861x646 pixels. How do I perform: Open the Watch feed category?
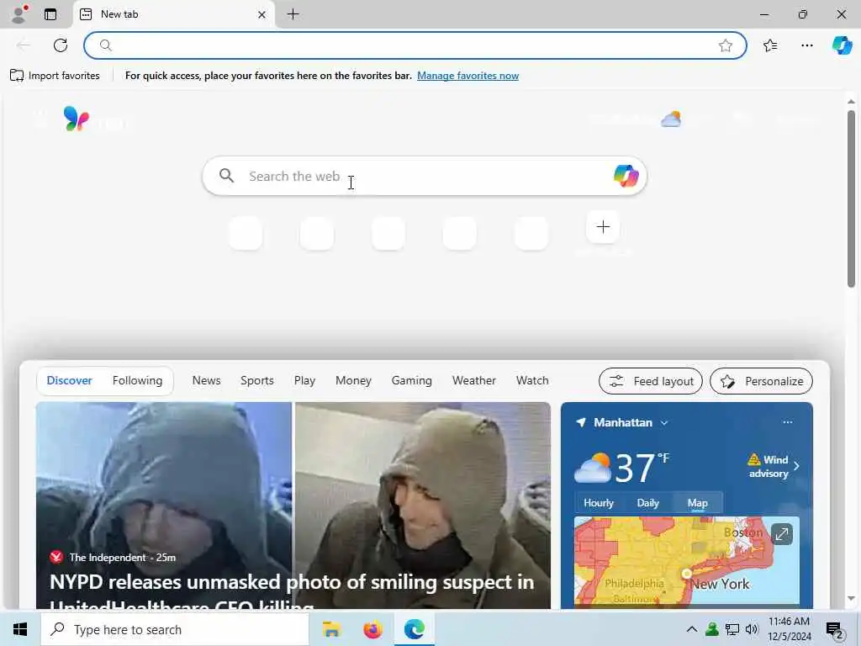tap(532, 381)
